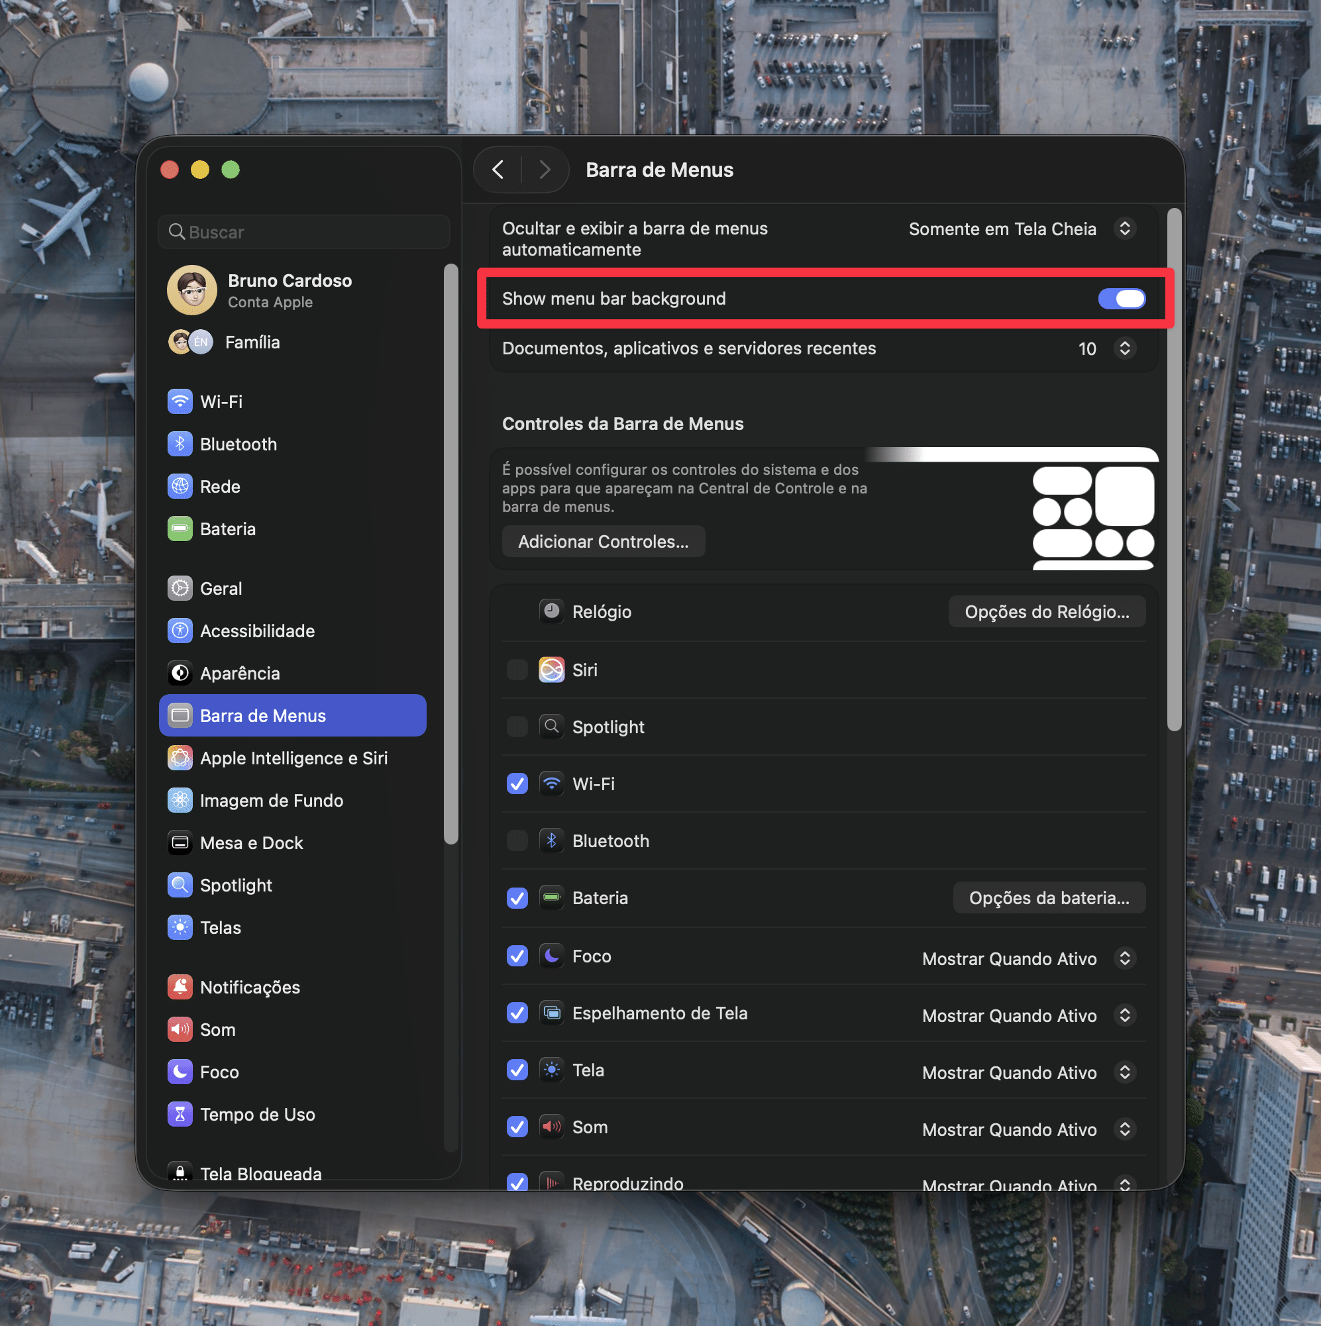Image resolution: width=1321 pixels, height=1326 pixels.
Task: Open Tempo de Uso settings
Action: pos(292,1115)
